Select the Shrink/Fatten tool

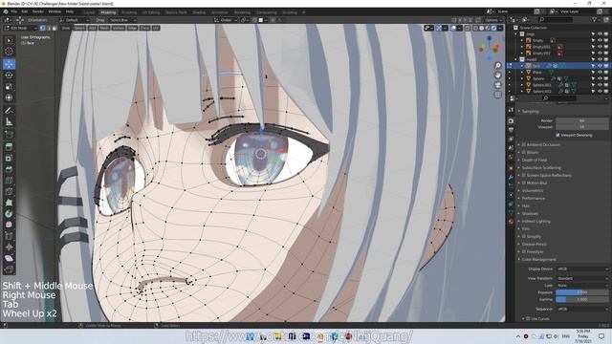9,247
